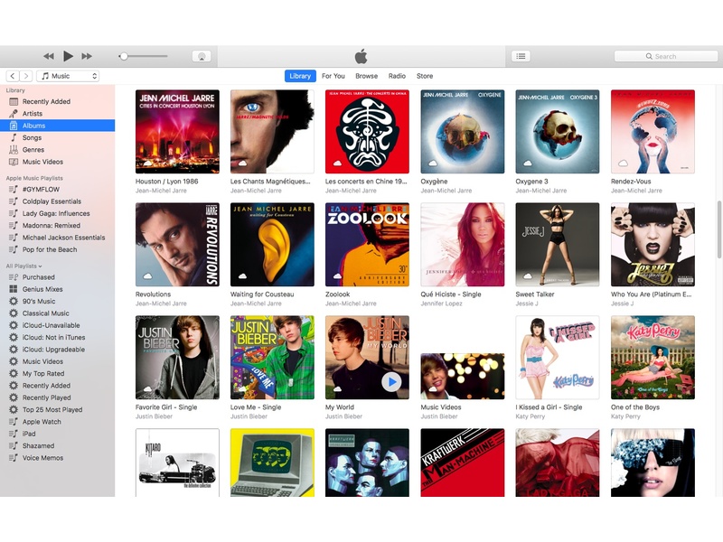Open the Up Next list button

click(521, 56)
